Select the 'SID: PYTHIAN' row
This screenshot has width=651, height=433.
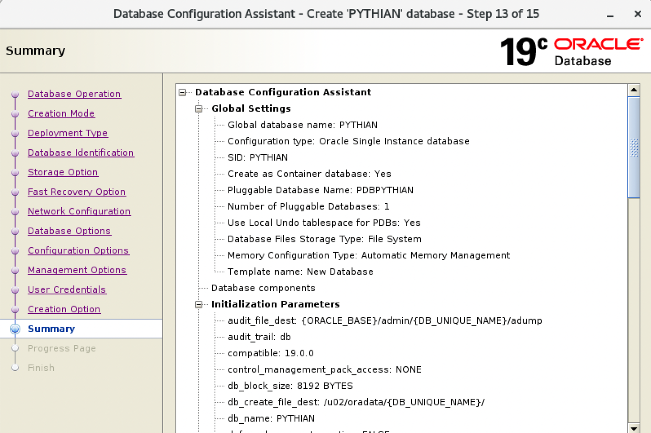tap(258, 158)
